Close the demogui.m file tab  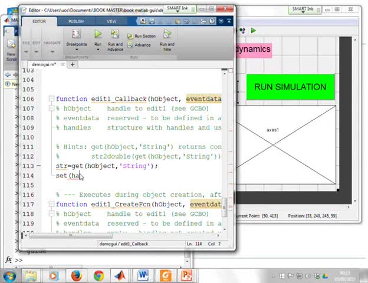(x=63, y=64)
